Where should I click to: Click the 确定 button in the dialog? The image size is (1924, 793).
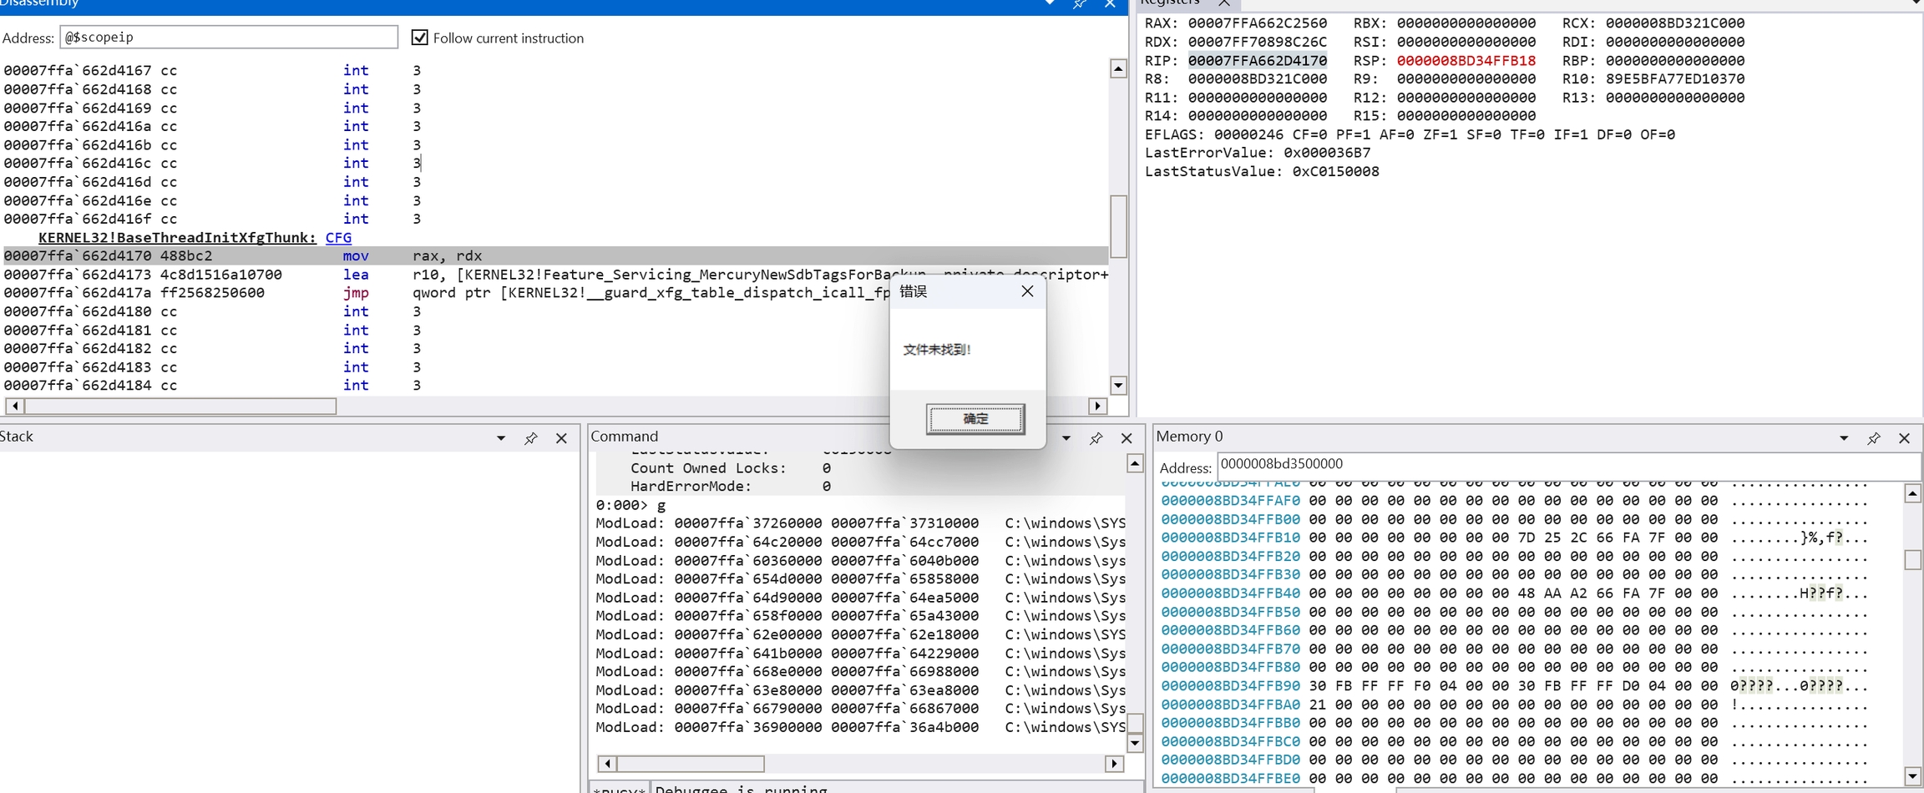(x=975, y=419)
